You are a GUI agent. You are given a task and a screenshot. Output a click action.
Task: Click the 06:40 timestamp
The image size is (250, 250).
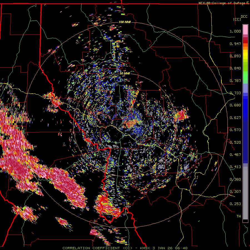(x=181, y=248)
